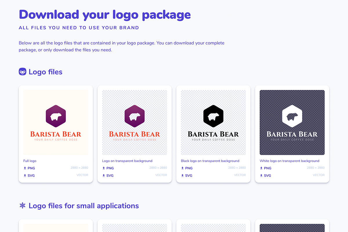Click the download arrow for PNG on white logo card
Viewport: 348px width, 232px height.
(x=262, y=168)
